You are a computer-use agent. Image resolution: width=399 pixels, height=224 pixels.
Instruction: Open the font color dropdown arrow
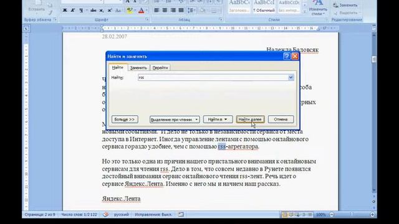[x=147, y=11]
